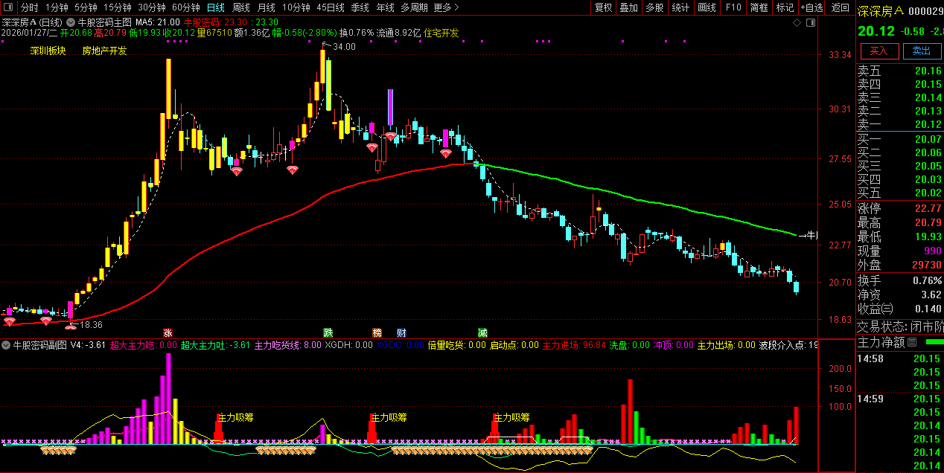
Task: Click the 减 event marker icon
Action: [x=482, y=332]
